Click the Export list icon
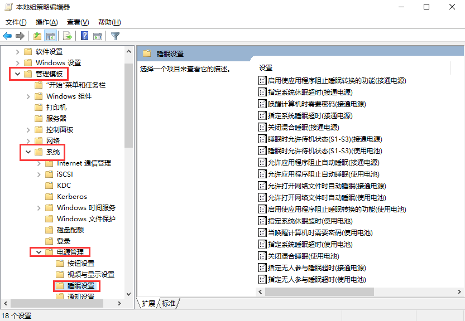Image resolution: width=465 pixels, height=321 pixels. (66, 35)
